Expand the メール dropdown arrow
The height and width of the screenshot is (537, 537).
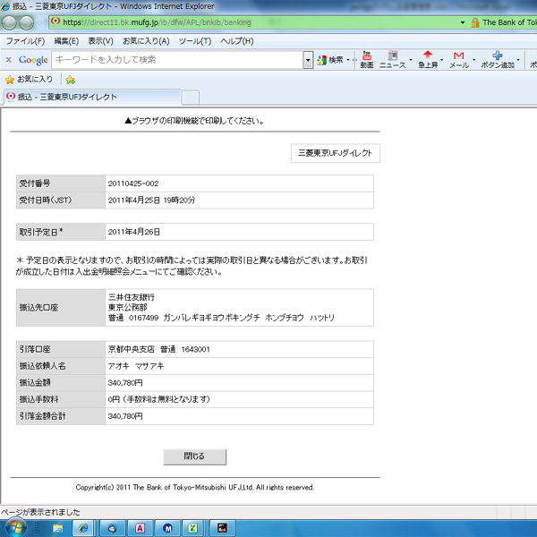(x=474, y=60)
